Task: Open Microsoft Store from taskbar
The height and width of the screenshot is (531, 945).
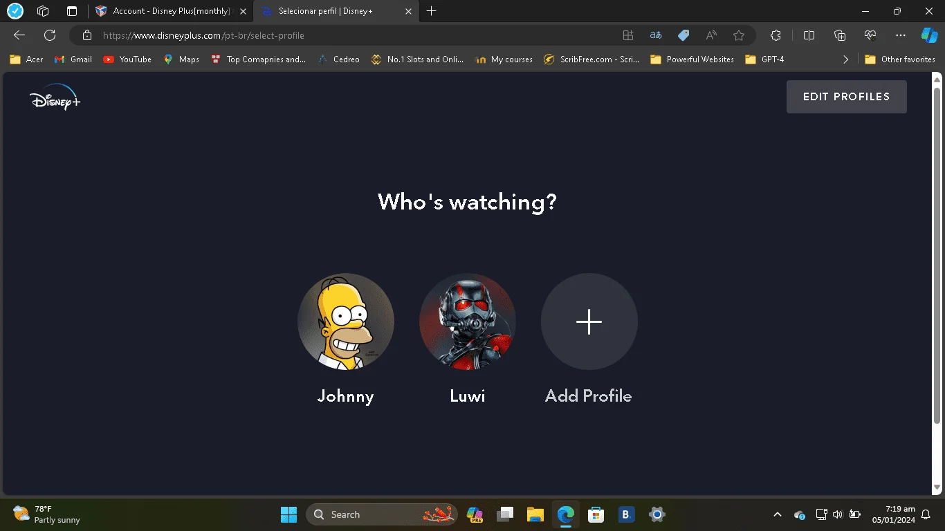Action: tap(596, 514)
